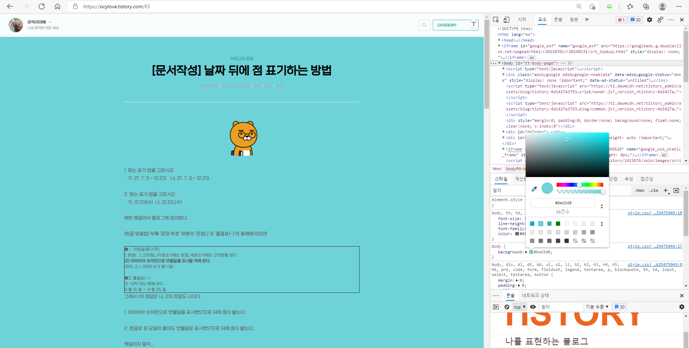This screenshot has width=689, height=348.
Task: Click the Ad badge after the google_esf iframe
Action: pyautogui.click(x=532, y=57)
